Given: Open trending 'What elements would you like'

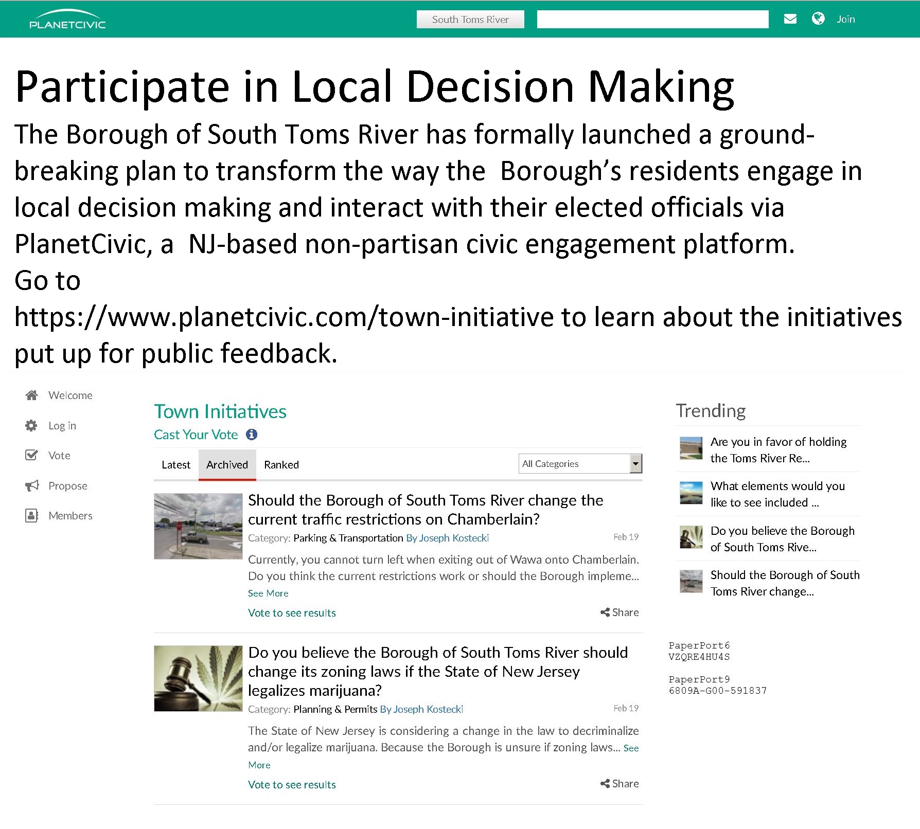Looking at the screenshot, I should pyautogui.click(x=778, y=494).
